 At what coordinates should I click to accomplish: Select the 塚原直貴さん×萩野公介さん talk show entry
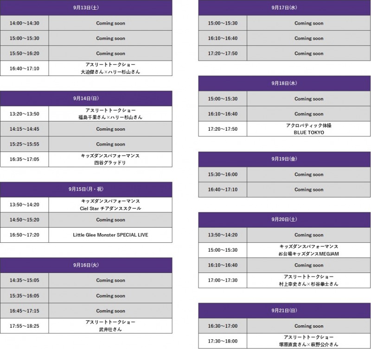pos(309,341)
